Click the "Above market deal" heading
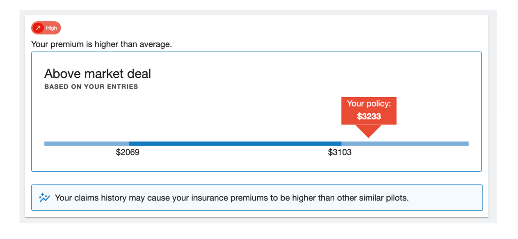The image size is (518, 239). coord(98,74)
